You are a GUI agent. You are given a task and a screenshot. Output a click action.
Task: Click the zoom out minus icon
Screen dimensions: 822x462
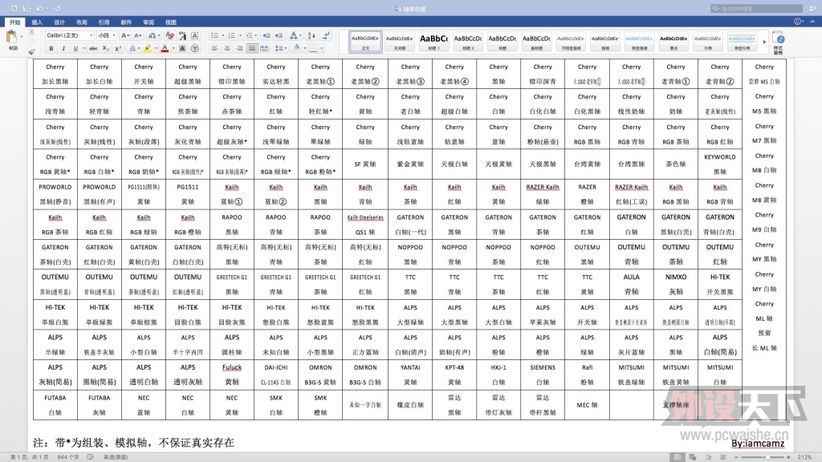[x=736, y=457]
